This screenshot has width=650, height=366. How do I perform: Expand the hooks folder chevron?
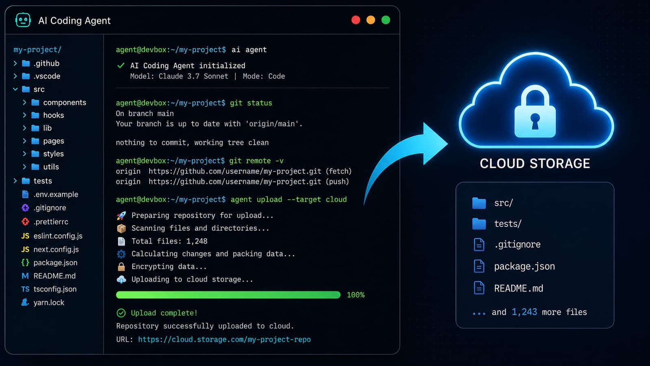24,115
